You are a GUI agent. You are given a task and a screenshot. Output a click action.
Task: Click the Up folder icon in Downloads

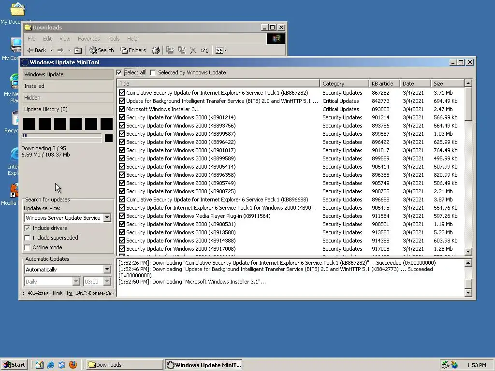[78, 50]
